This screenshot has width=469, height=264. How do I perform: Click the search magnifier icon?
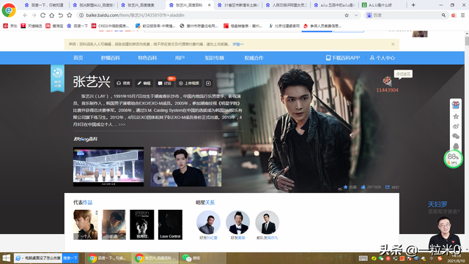(x=443, y=15)
